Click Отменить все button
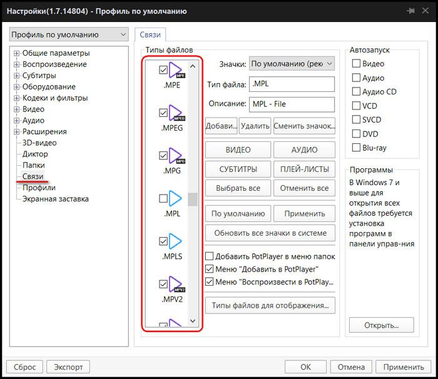 tap(304, 188)
